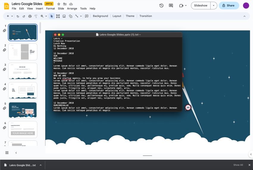This screenshot has height=170, width=253.
Task: Open the Arrange menu
Action: coord(72,9)
